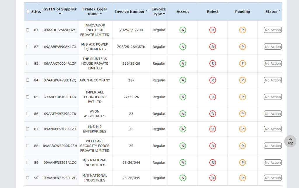The width and height of the screenshot is (299, 188).
Task: Mark ARUN & COMPANY invoice 217 pending
Action: pyautogui.click(x=243, y=80)
